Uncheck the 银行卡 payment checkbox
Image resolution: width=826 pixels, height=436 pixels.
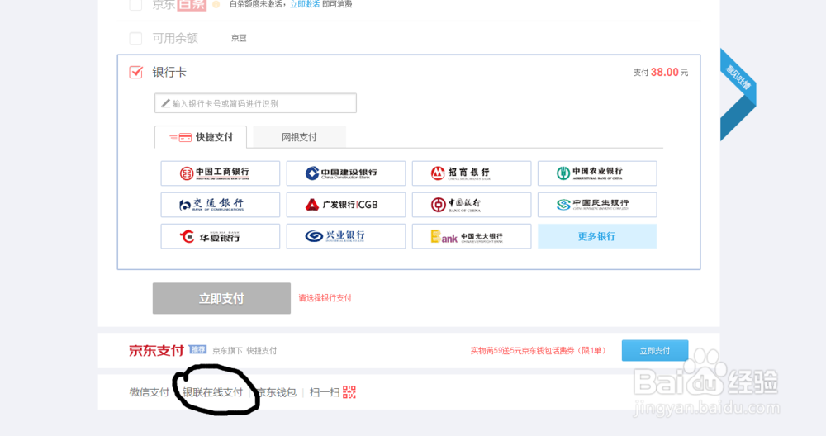(136, 72)
